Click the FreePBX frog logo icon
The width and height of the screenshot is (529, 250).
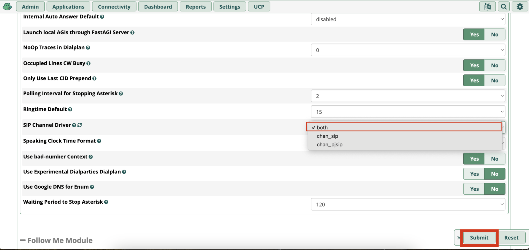(7, 6)
